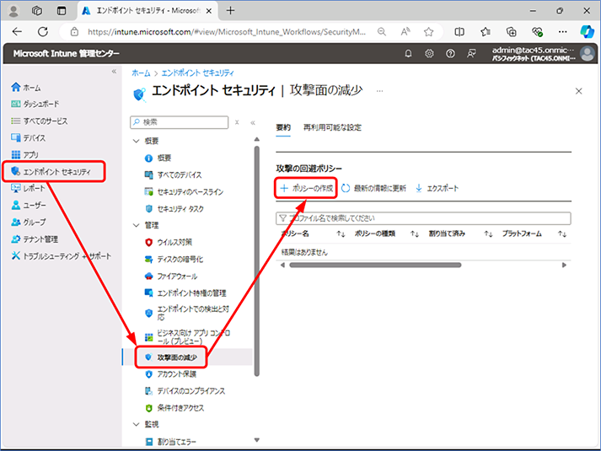Open ウイルス対策 in the blade menu
This screenshot has height=451, width=601.
coord(169,242)
